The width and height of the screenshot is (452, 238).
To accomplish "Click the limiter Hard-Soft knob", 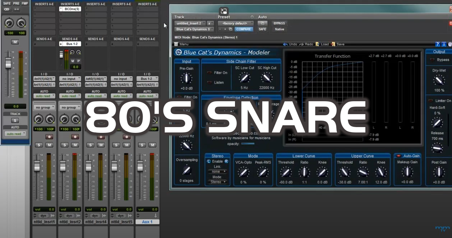I will (x=437, y=123).
